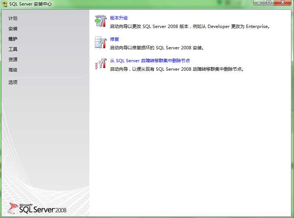Click text 启动向导以修复损坏的 SQL Server 2008 安装

(x=157, y=48)
